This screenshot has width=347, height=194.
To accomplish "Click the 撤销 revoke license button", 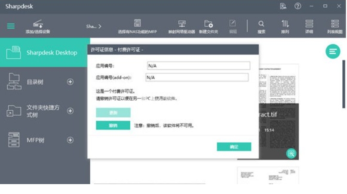I will pos(113,125).
